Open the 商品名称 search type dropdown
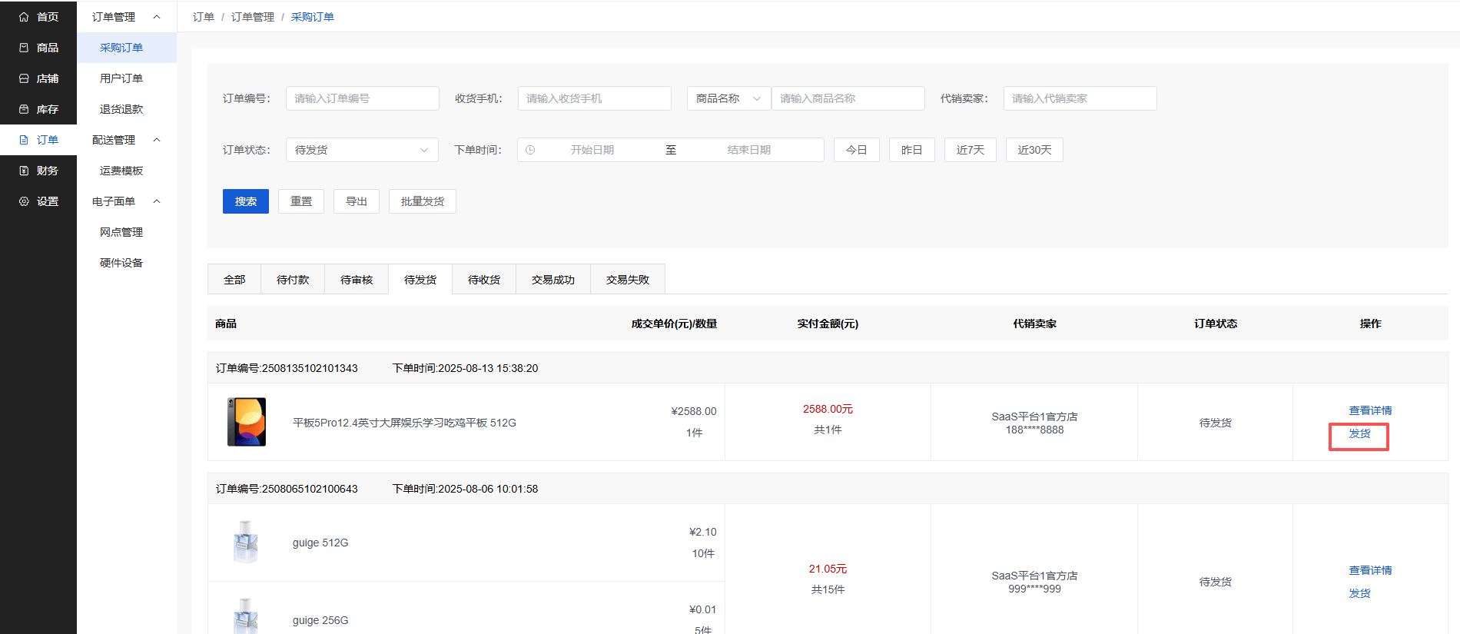Screen dimensions: 1460x634 tap(728, 98)
